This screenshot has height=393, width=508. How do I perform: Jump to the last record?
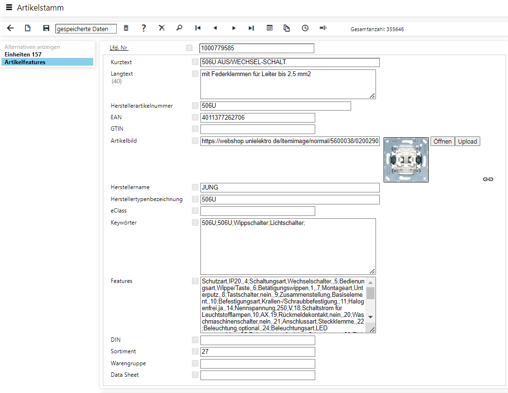point(251,28)
